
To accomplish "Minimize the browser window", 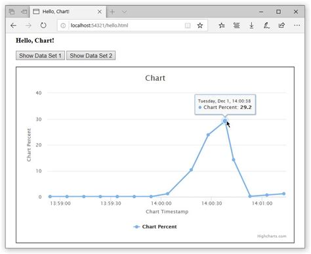I will click(261, 12).
